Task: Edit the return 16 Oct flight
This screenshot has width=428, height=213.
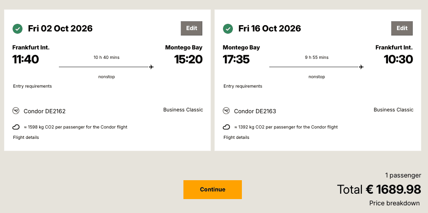Action: tap(402, 28)
